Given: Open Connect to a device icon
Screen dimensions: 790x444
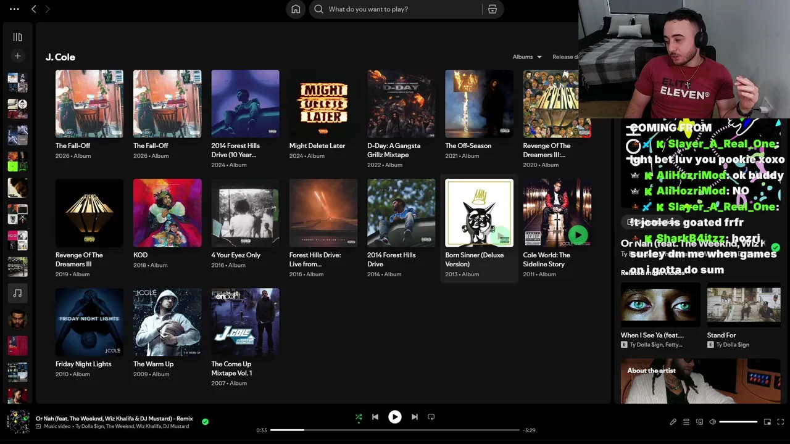Looking at the screenshot, I should click(699, 422).
